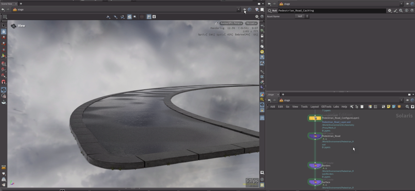This screenshot has width=415, height=191.
Task: Click the Pedestrian_Road_ConfigureLayer1 node
Action: [x=315, y=118]
